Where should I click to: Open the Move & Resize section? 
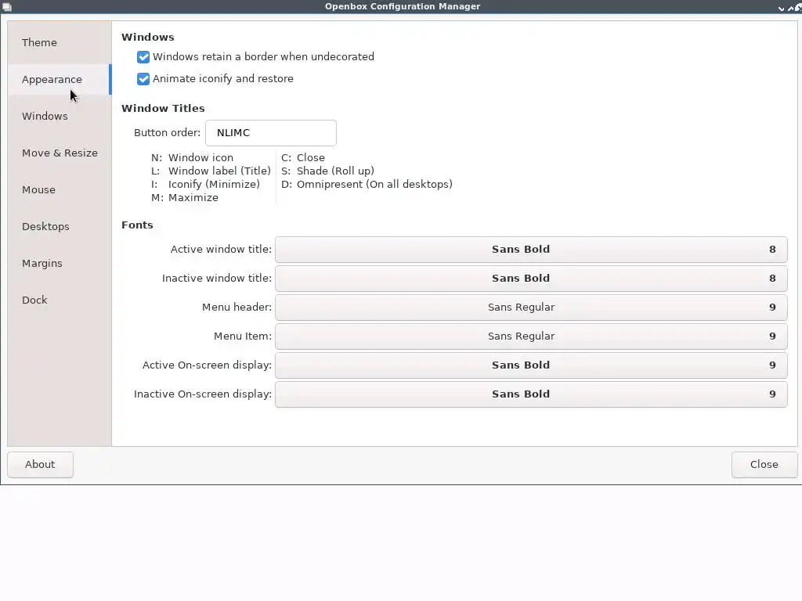[x=60, y=153]
